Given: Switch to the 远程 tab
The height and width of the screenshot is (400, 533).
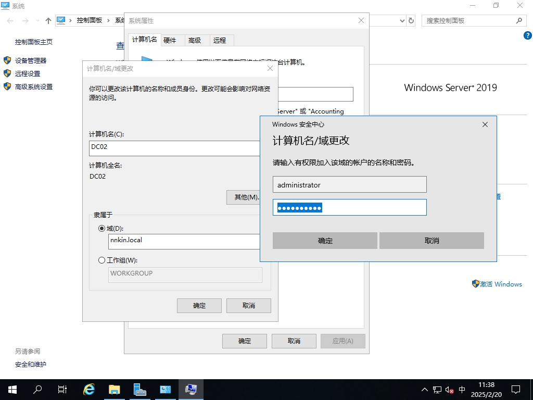Looking at the screenshot, I should click(x=220, y=40).
